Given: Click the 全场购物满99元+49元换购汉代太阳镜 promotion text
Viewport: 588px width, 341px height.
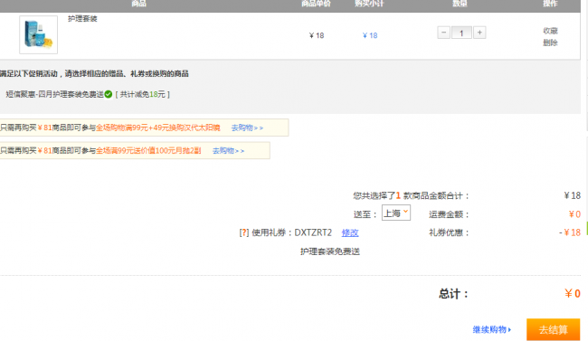Looking at the screenshot, I should click(x=158, y=128).
